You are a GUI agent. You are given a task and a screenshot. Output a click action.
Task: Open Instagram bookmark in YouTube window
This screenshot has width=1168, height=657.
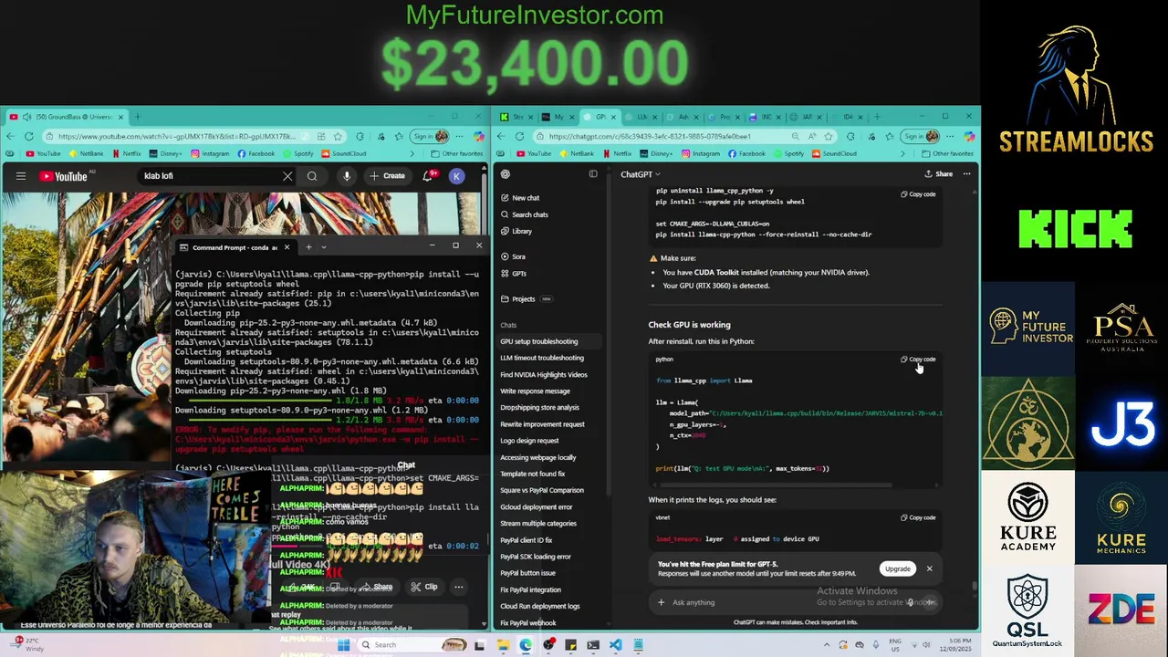click(x=211, y=153)
